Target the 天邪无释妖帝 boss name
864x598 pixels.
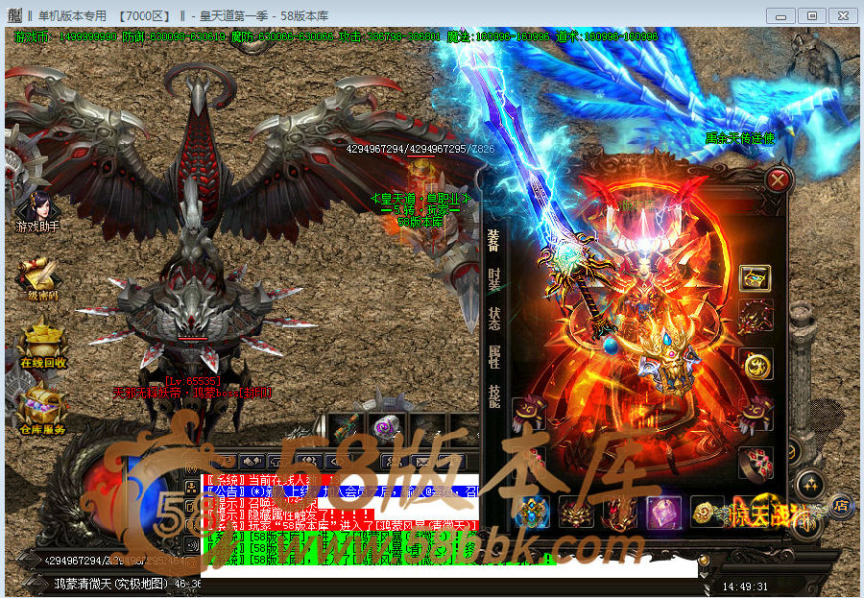192,393
